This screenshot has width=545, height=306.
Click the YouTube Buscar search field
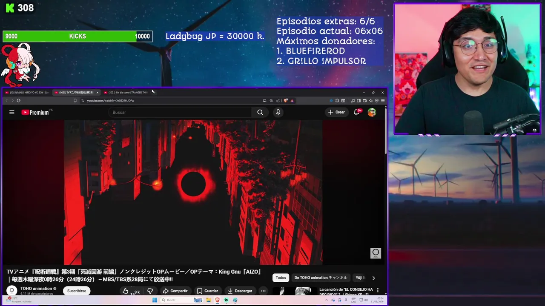[x=180, y=112]
